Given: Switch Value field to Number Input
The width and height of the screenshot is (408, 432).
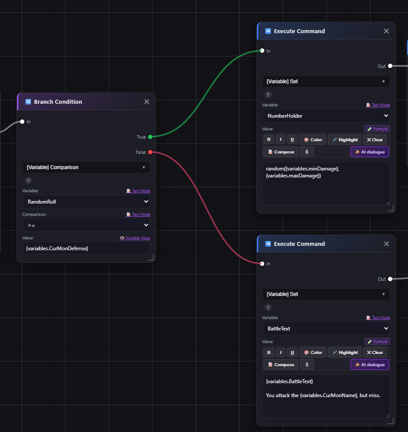Looking at the screenshot, I should click(135, 238).
